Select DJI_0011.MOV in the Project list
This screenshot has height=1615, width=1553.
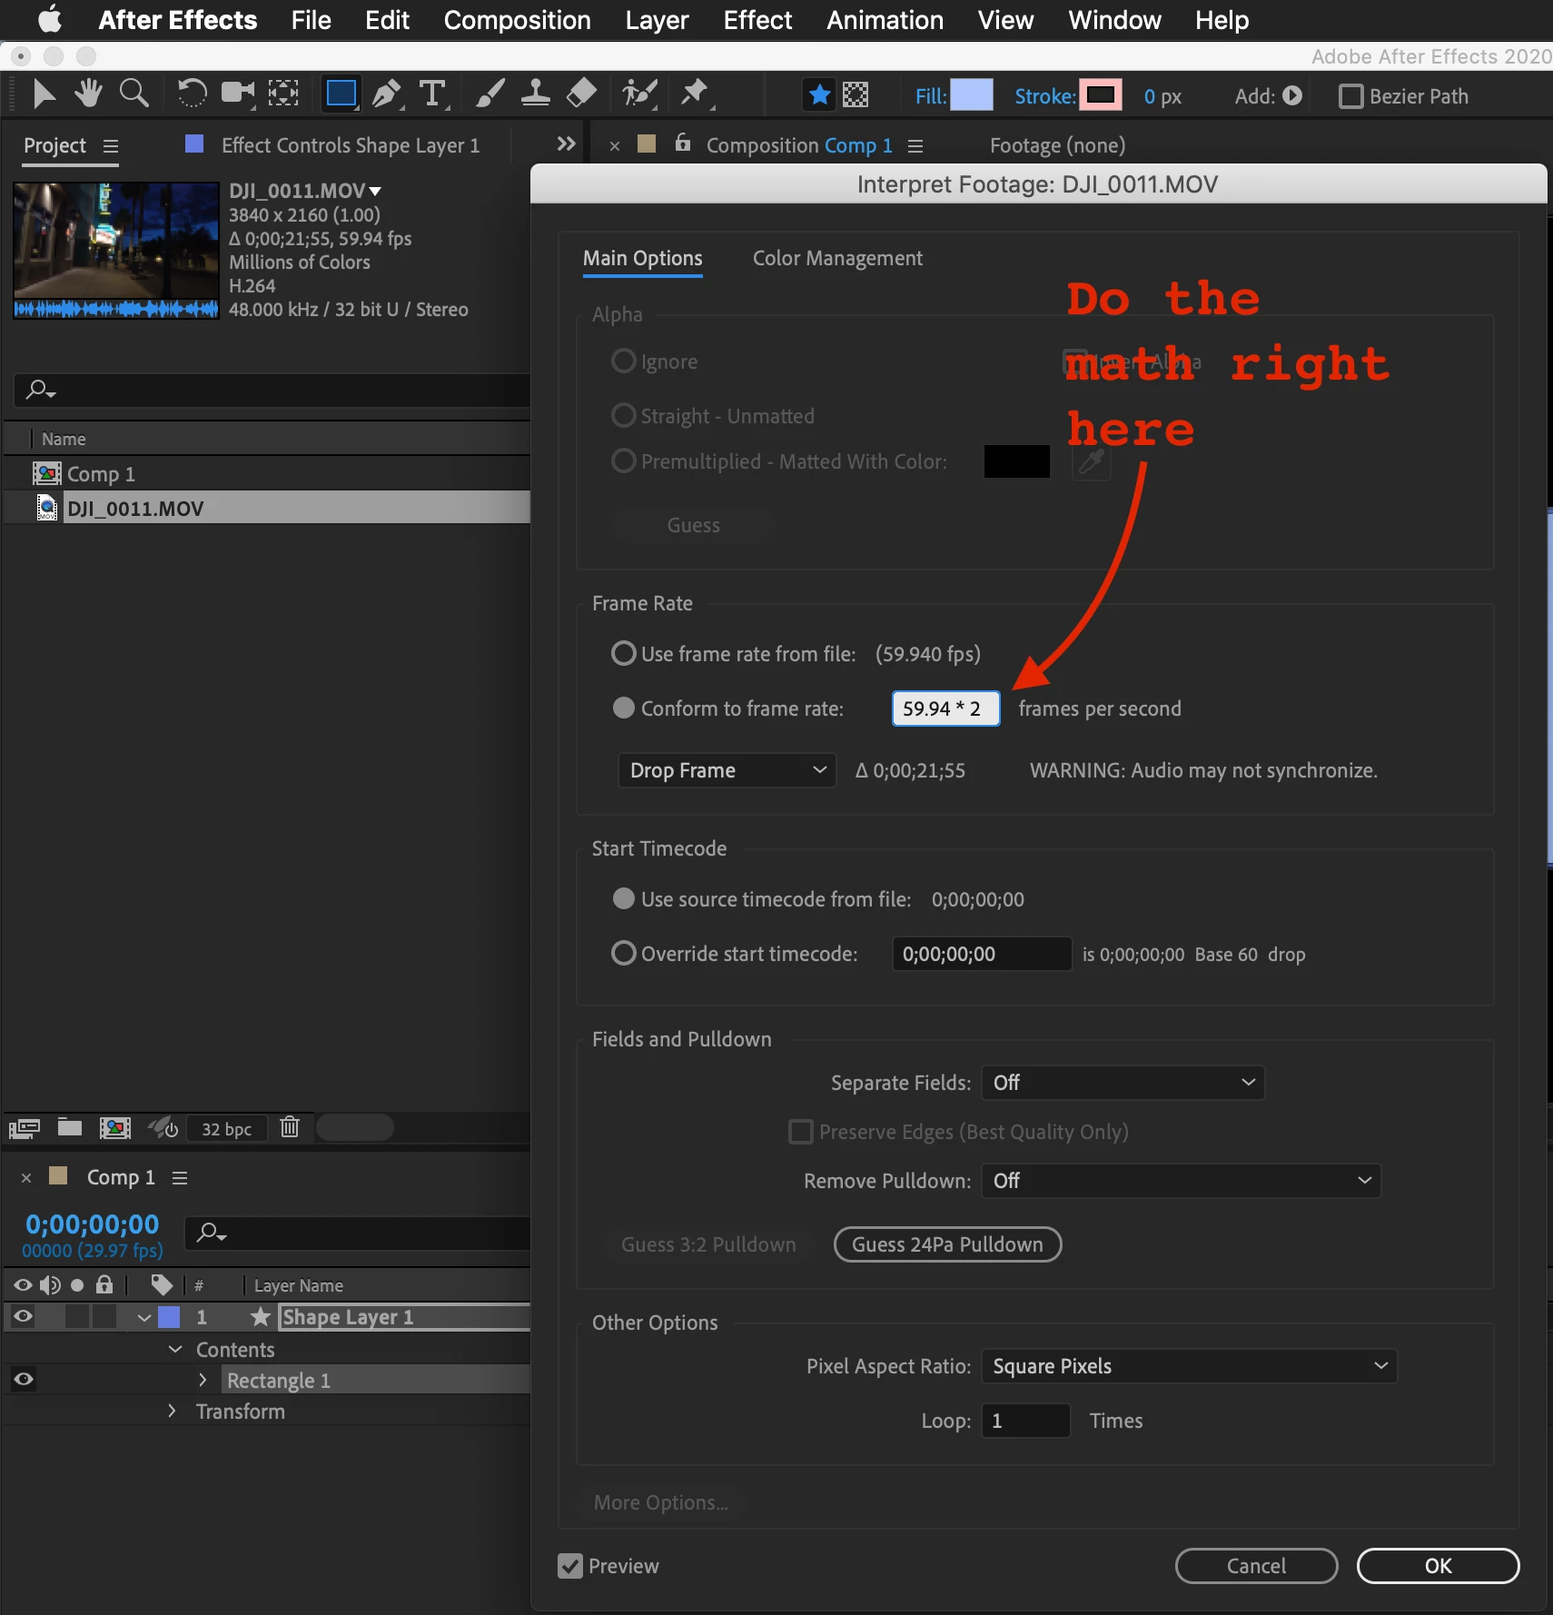click(267, 508)
